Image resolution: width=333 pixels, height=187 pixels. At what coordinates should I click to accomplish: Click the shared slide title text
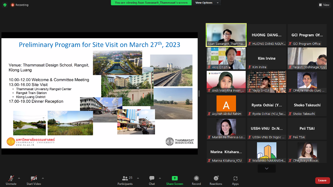(x=99, y=45)
